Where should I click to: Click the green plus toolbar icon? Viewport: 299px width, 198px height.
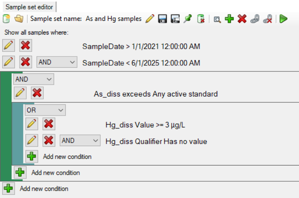[229, 19]
